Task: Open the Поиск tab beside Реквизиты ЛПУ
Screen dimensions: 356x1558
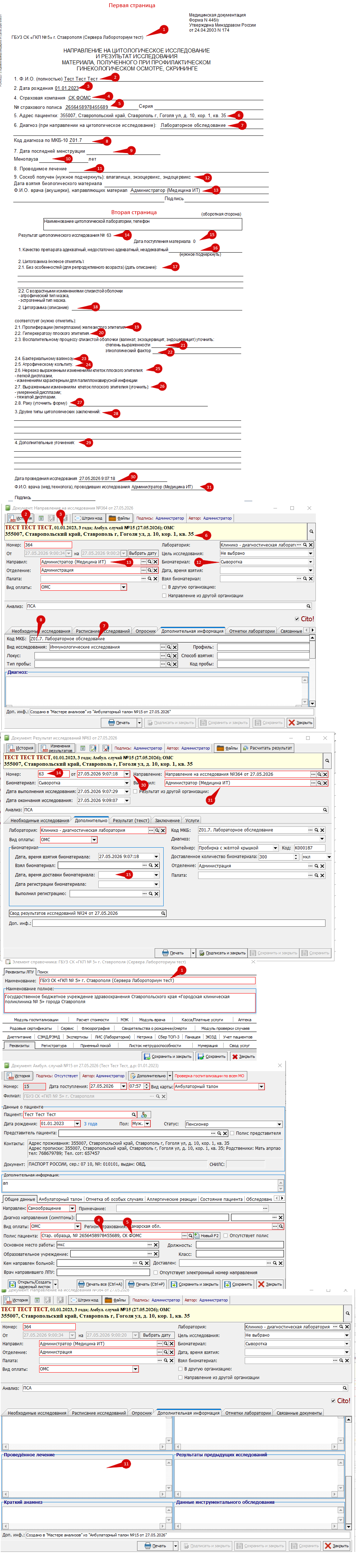Action: pos(43,971)
